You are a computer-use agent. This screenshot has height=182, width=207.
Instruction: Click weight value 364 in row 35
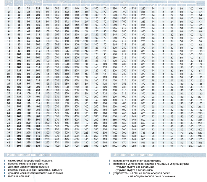click(200, 120)
